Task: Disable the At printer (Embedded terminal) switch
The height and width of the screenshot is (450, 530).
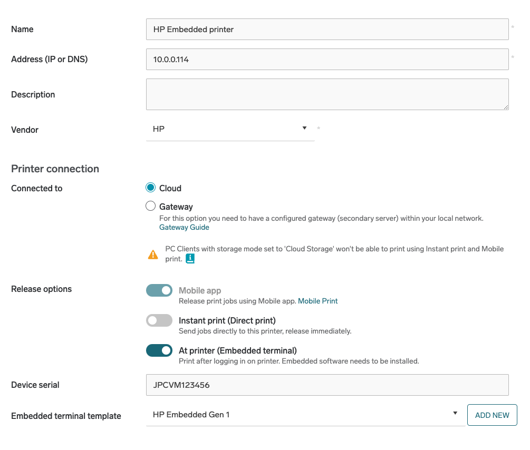Action: [159, 350]
